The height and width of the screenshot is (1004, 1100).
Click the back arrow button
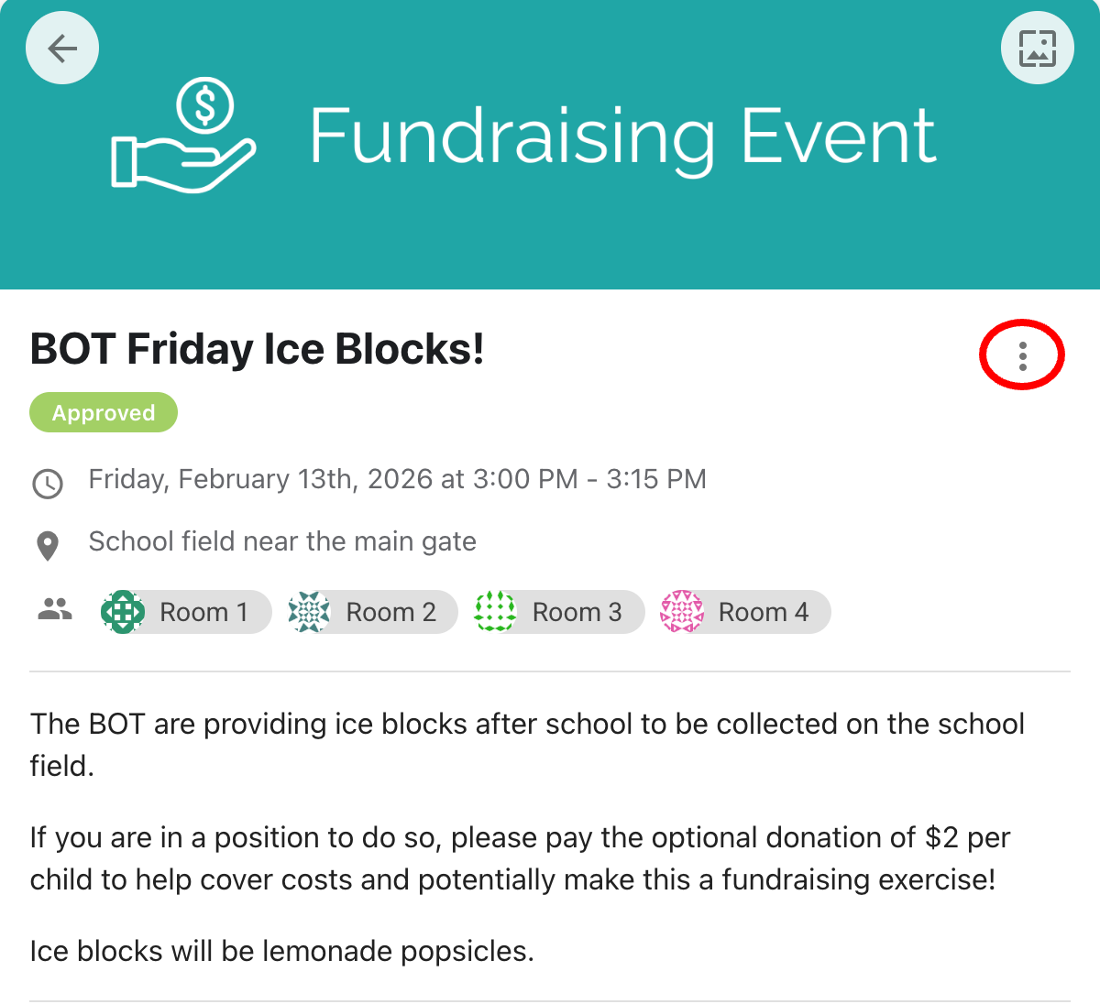[x=62, y=48]
